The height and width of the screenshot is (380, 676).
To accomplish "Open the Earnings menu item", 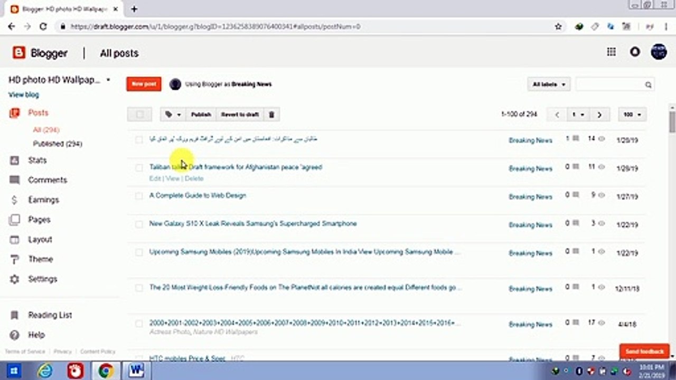I will (x=43, y=200).
